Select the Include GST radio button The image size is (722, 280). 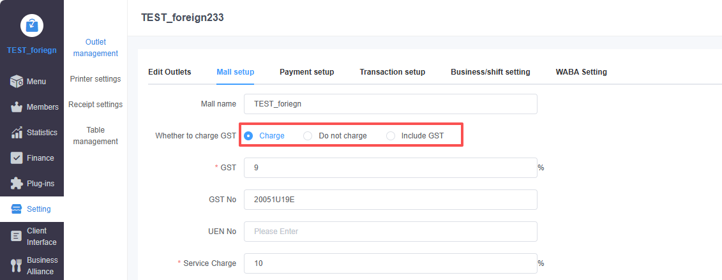tap(391, 136)
